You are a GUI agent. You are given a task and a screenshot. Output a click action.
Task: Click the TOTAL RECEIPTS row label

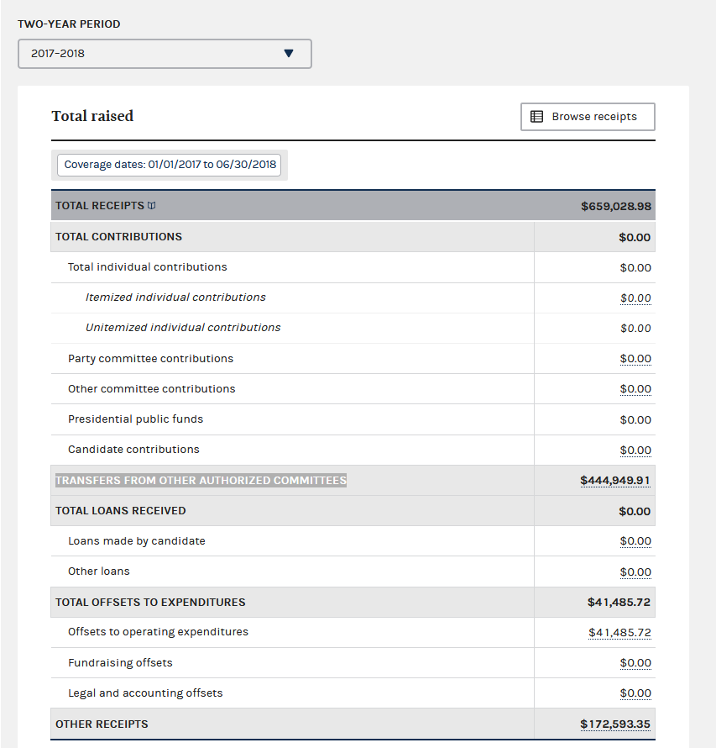point(100,206)
